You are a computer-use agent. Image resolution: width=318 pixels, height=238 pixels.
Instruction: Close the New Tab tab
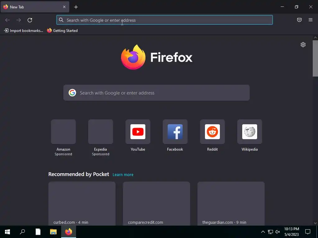click(x=64, y=7)
